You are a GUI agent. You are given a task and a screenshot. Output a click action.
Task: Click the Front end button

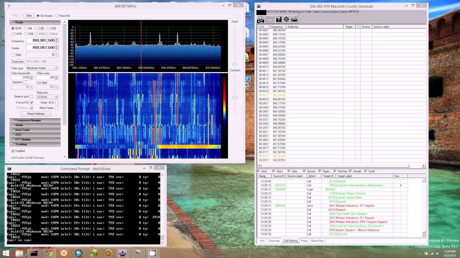[x=18, y=62]
